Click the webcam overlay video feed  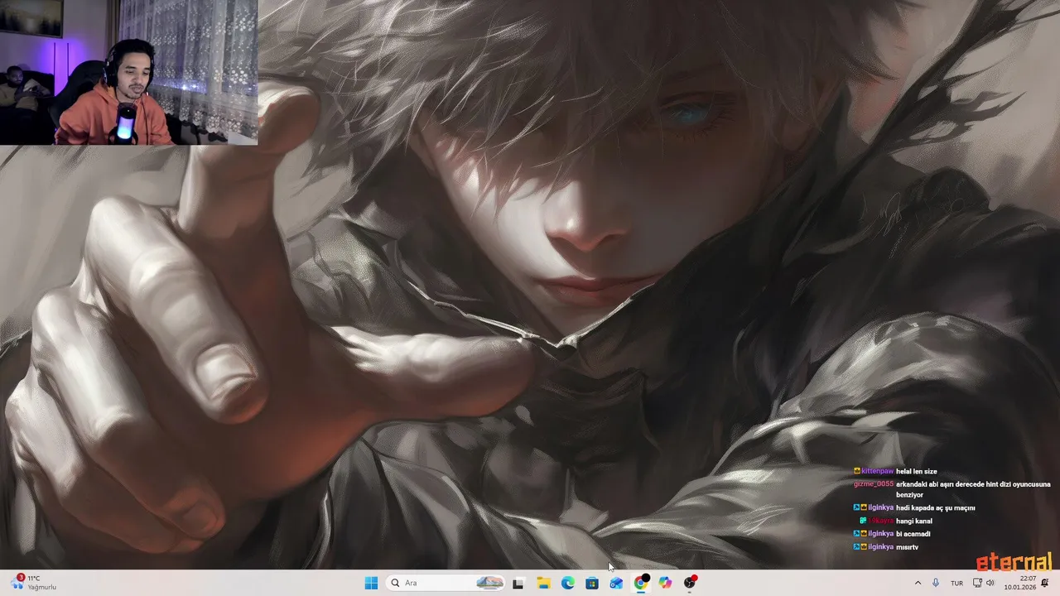pyautogui.click(x=128, y=72)
